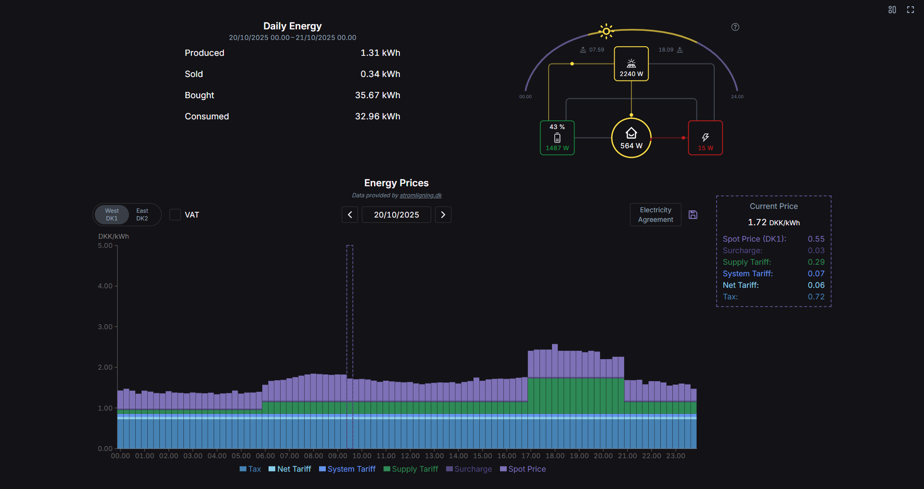The width and height of the screenshot is (924, 489).
Task: Click the sun icon on arc
Action: (606, 32)
